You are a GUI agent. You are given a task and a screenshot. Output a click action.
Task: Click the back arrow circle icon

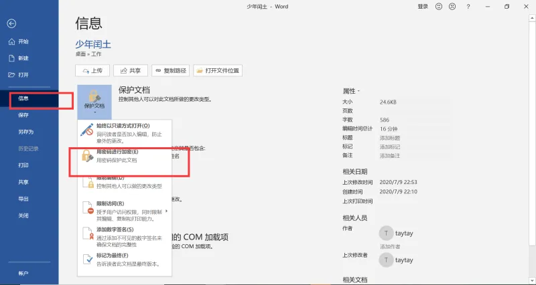[11, 23]
